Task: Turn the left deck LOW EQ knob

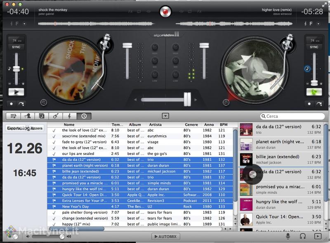Action: 155,74
